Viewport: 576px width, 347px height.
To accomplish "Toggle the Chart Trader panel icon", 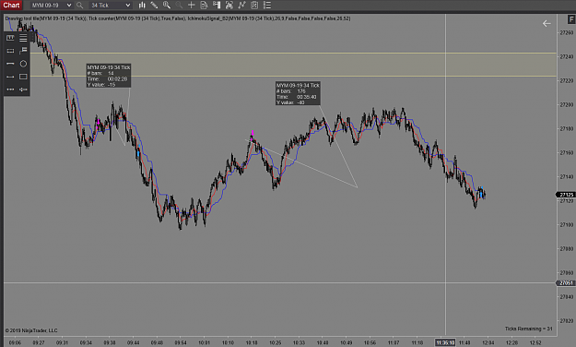I will point(217,6).
